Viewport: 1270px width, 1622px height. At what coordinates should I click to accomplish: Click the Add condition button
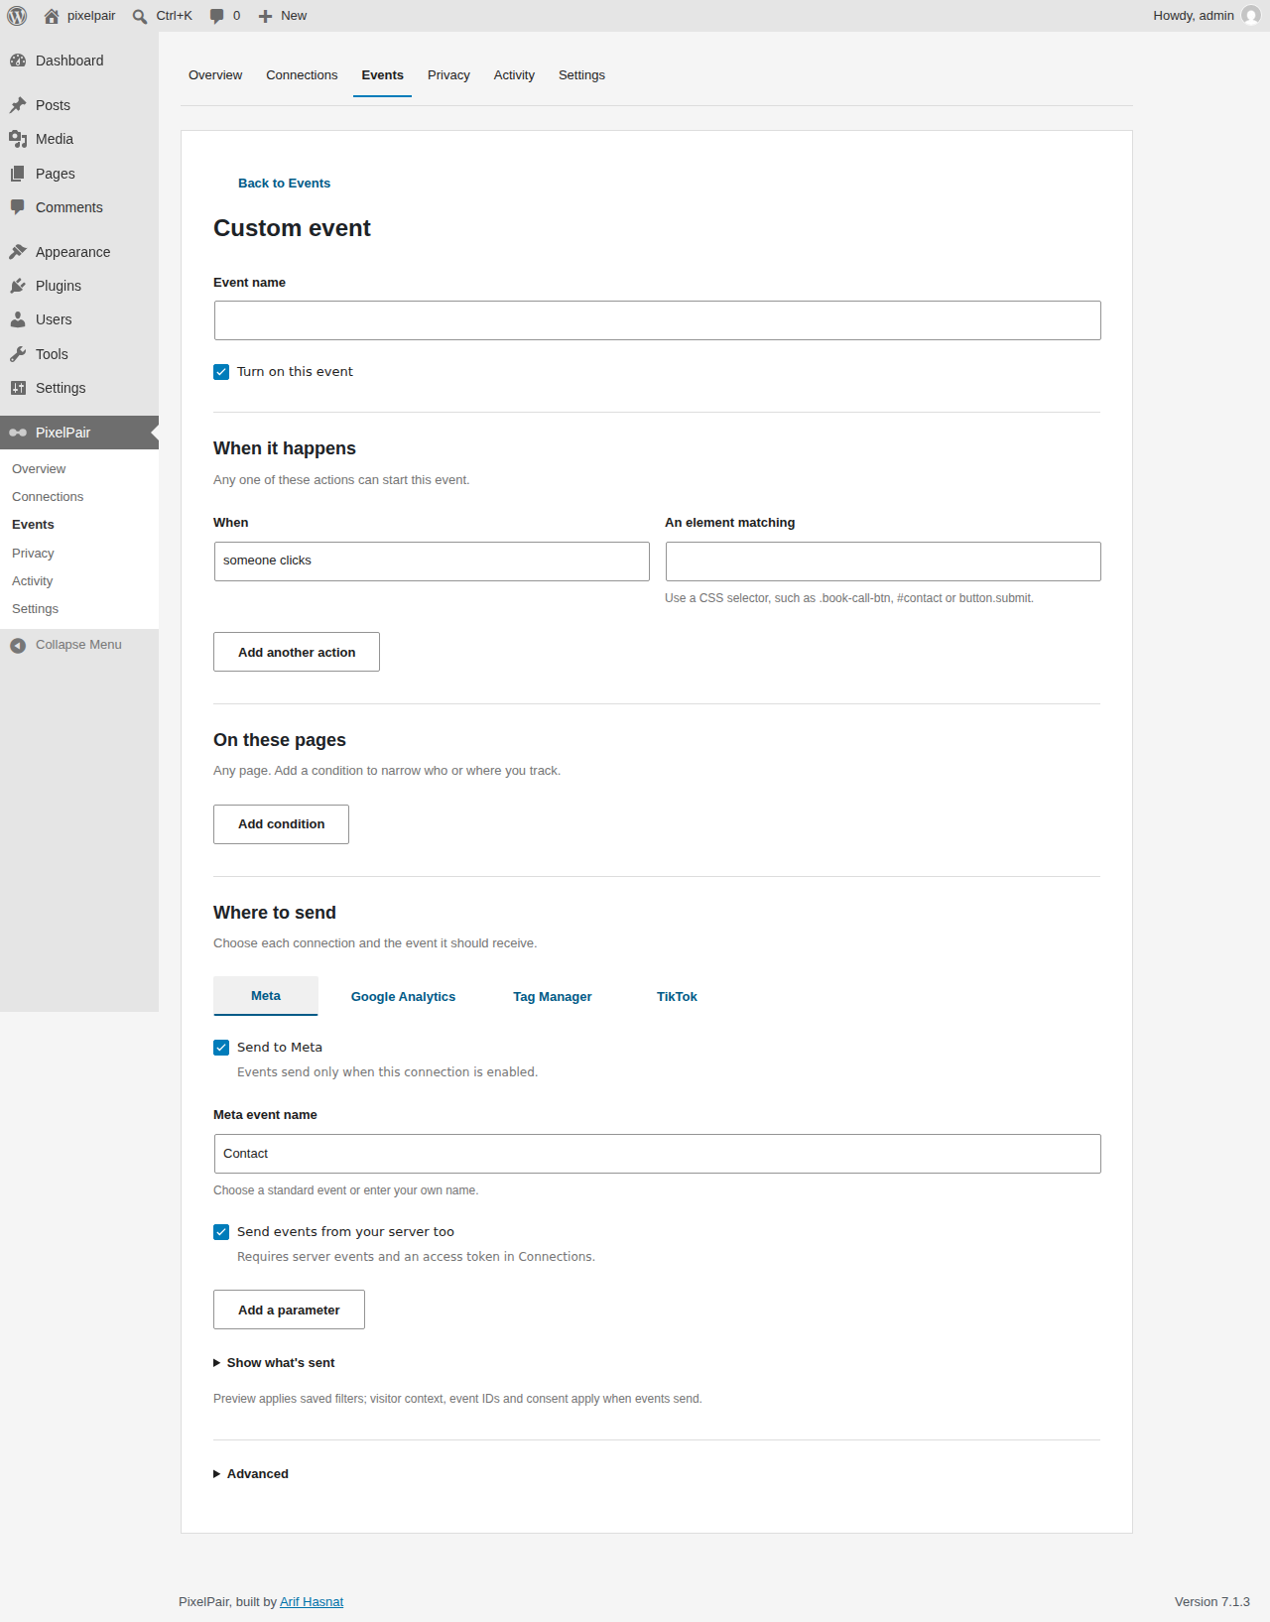tap(281, 824)
